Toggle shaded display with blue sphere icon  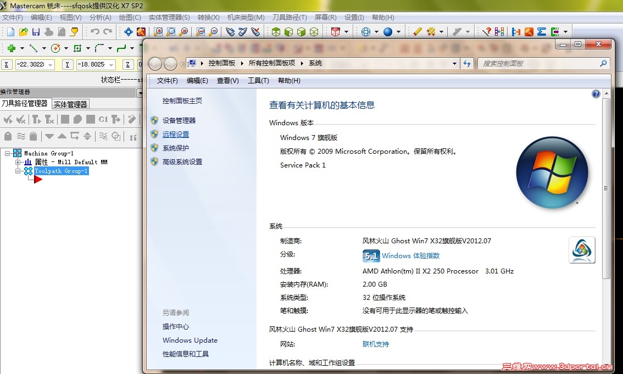390,31
